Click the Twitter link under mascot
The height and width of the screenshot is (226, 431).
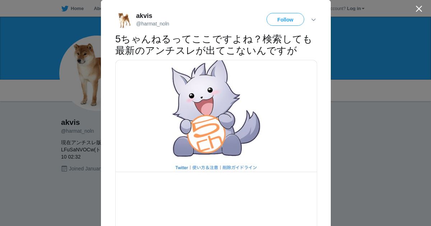point(182,168)
